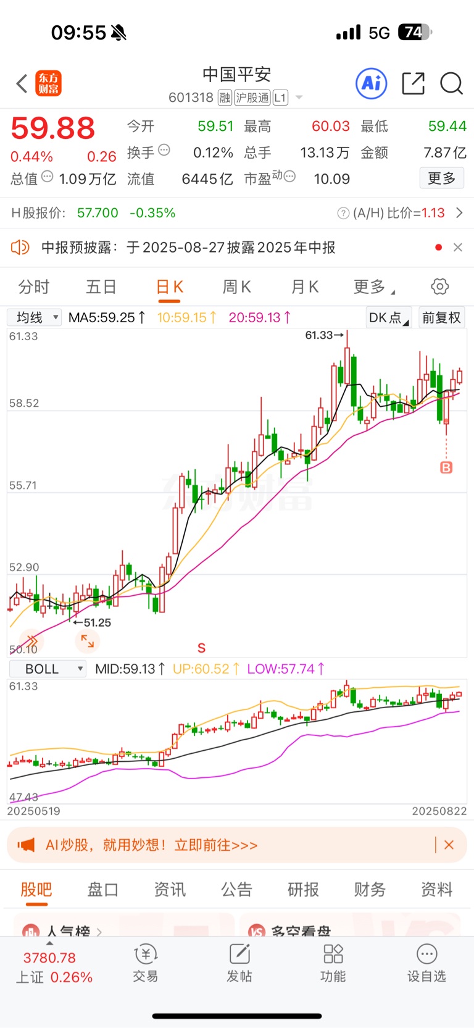This screenshot has width=474, height=1028.
Task: Switch to the 分时 tab
Action: pyautogui.click(x=33, y=287)
